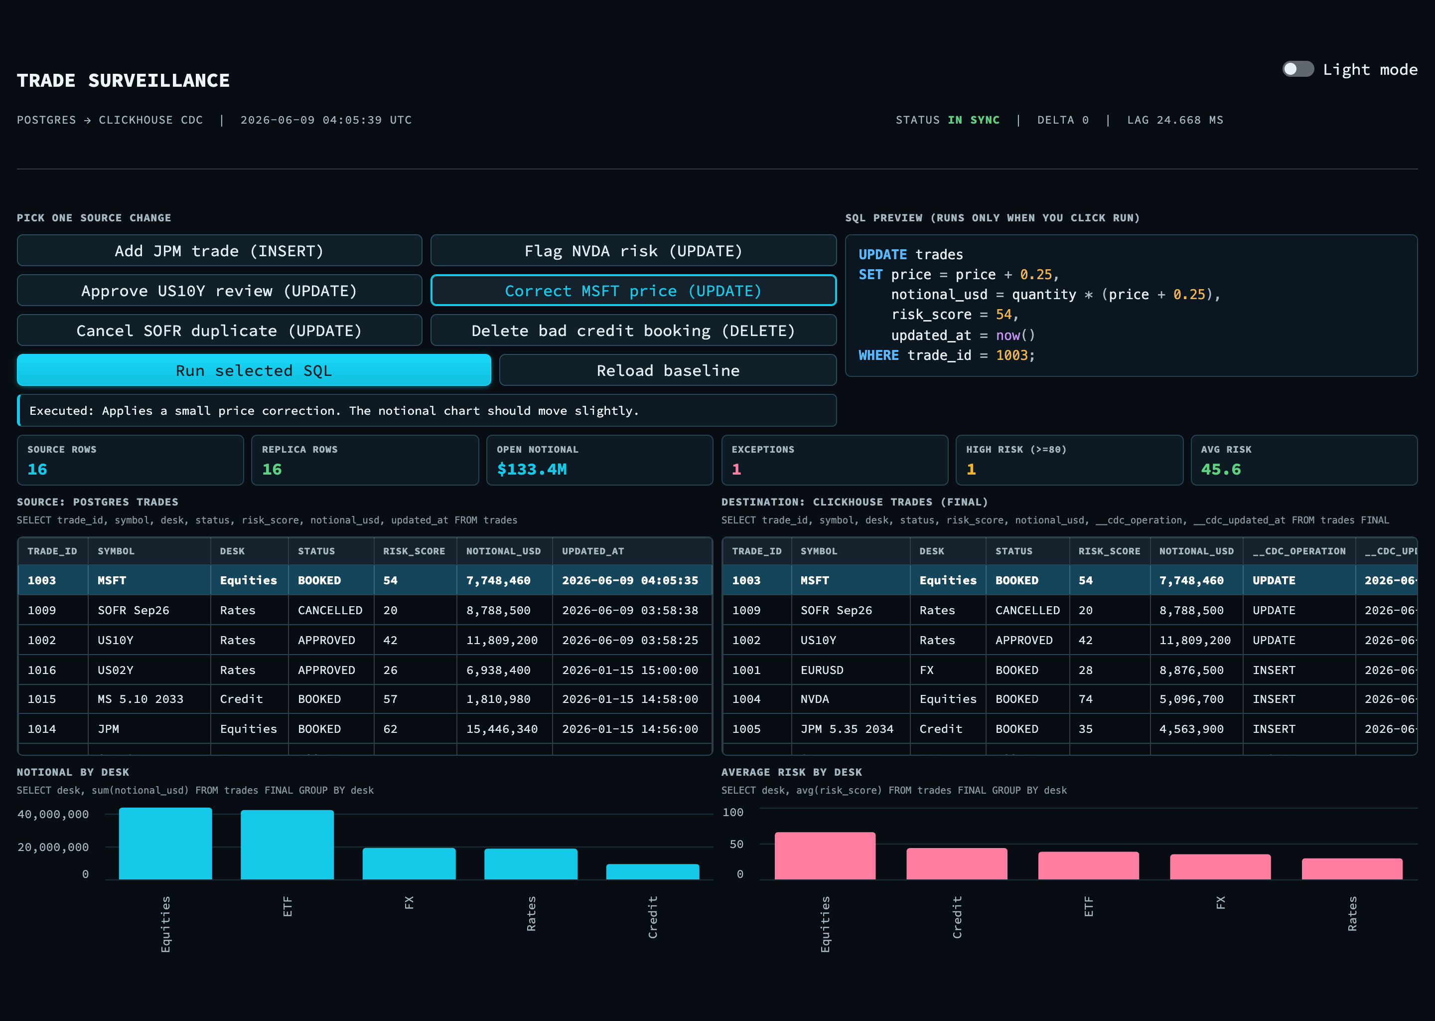
Task: Click NOTIONAL_USD header in Postgres table
Action: (504, 551)
